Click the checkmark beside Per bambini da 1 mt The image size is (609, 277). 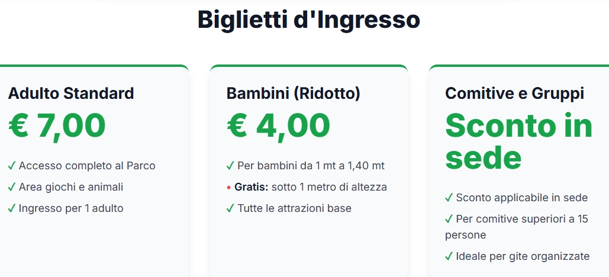(230, 166)
